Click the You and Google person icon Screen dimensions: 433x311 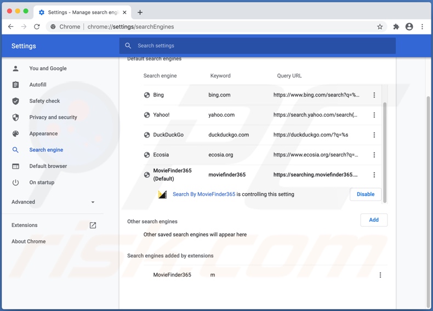[15, 68]
